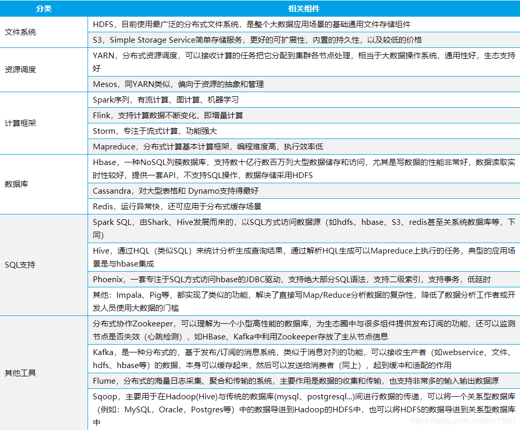
Task: Click the Spark SQL row
Action: tap(304, 229)
